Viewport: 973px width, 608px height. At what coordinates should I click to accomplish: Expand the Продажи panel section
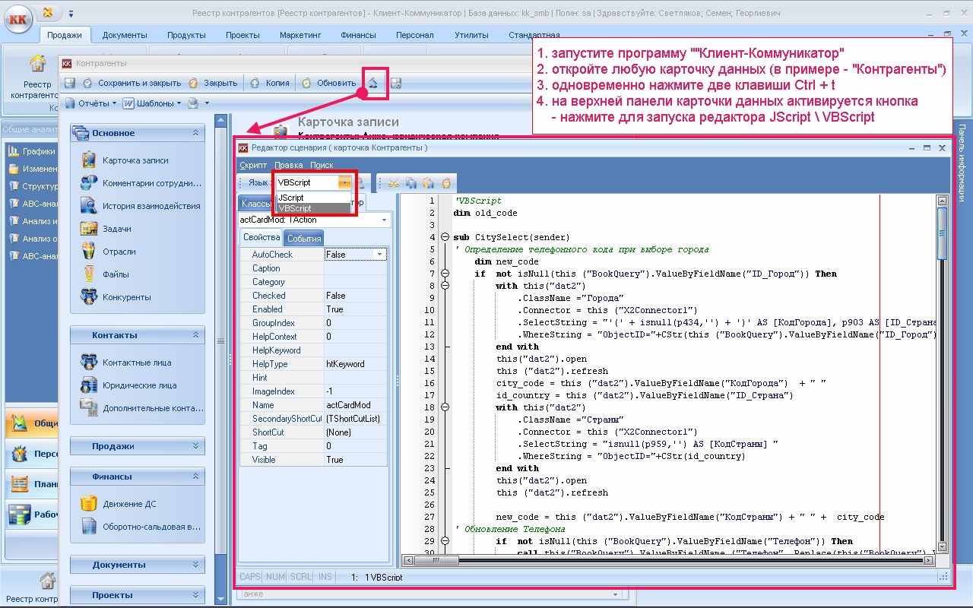(x=195, y=446)
